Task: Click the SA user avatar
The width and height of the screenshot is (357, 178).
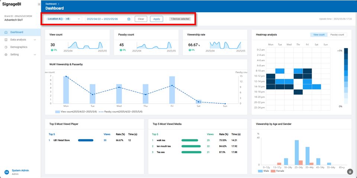Action: coord(6,172)
